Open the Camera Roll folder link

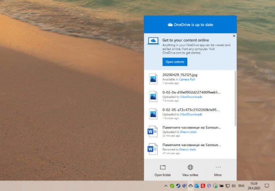coord(187,79)
